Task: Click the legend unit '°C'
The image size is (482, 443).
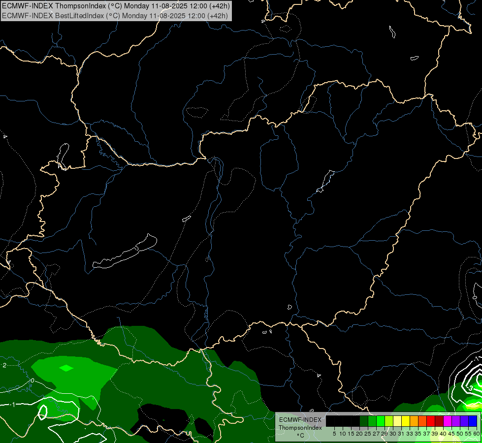Action: (301, 436)
